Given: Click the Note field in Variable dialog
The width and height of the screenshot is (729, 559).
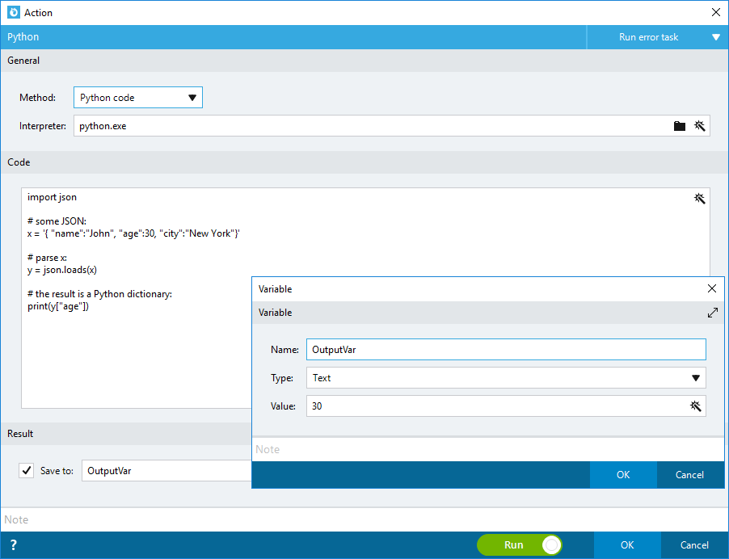Looking at the screenshot, I should click(487, 449).
